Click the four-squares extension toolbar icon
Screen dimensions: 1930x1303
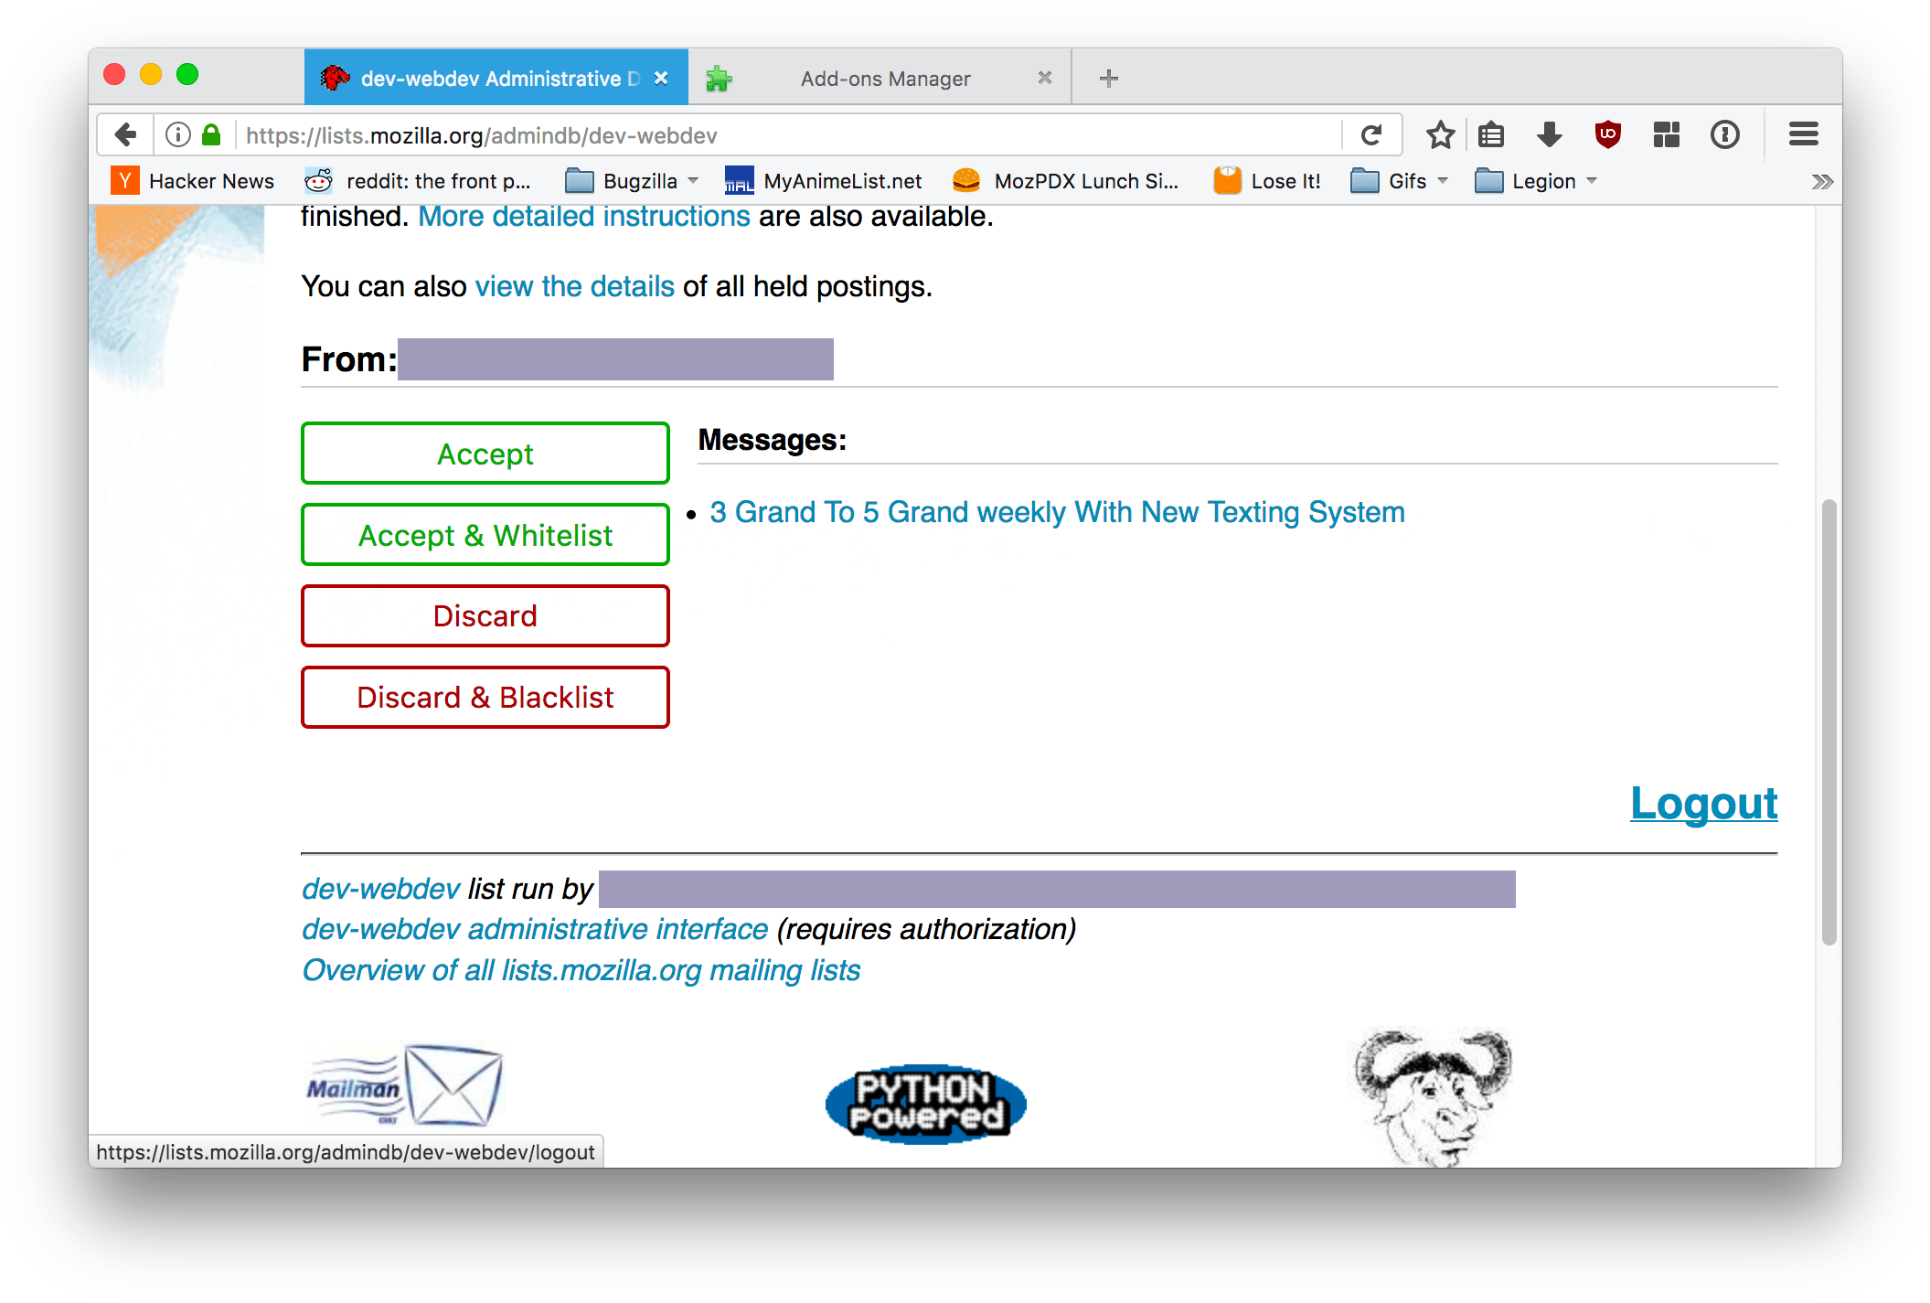[x=1666, y=135]
